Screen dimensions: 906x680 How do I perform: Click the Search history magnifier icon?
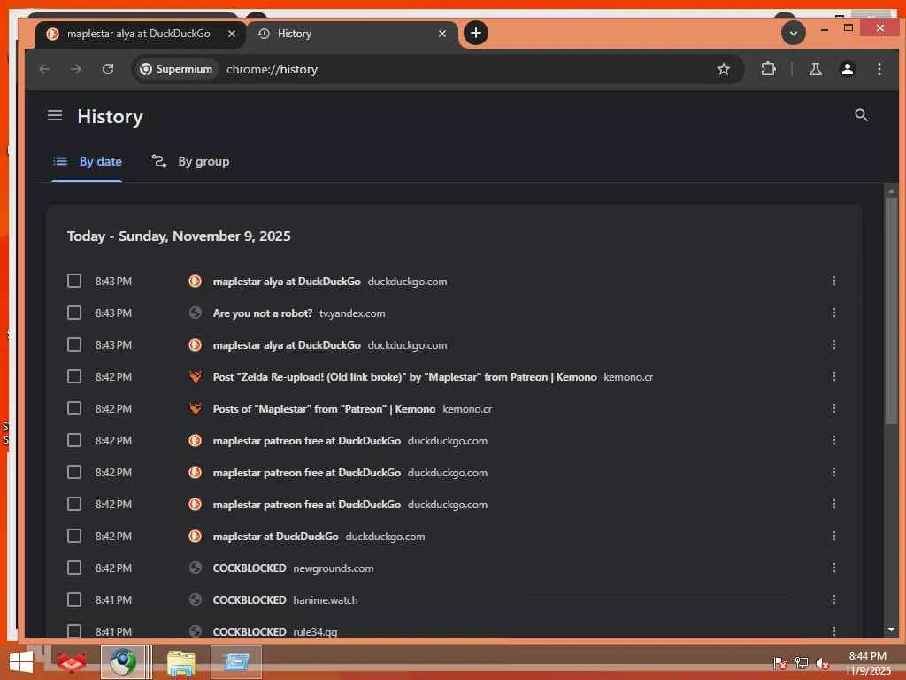click(x=861, y=115)
